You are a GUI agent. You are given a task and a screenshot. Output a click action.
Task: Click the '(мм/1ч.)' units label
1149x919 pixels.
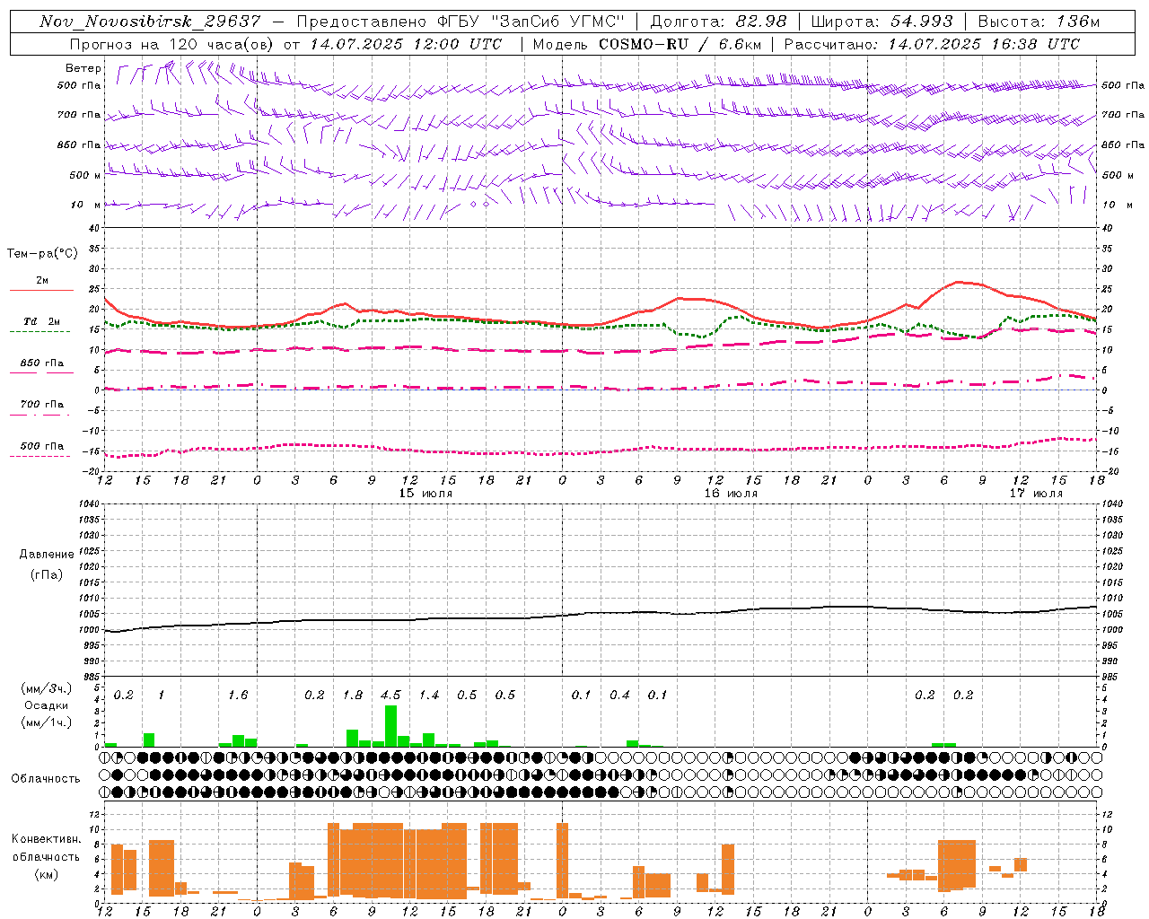47,722
